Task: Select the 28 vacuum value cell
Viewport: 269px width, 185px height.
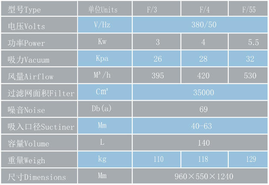Action: click(x=204, y=59)
